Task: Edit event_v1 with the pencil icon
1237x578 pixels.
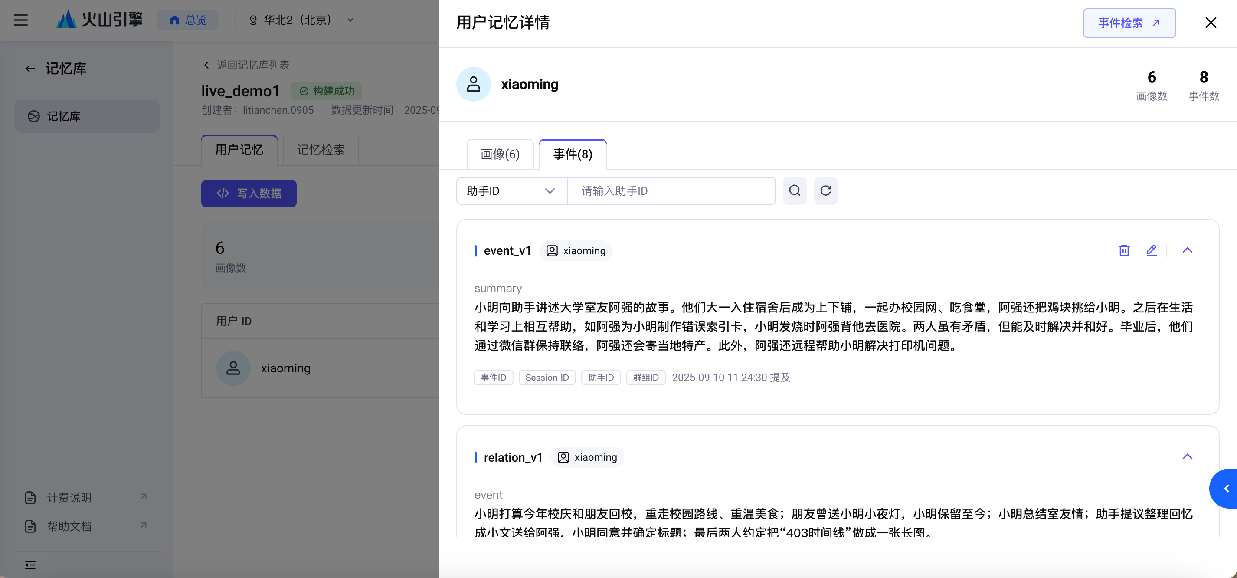Action: (1151, 250)
